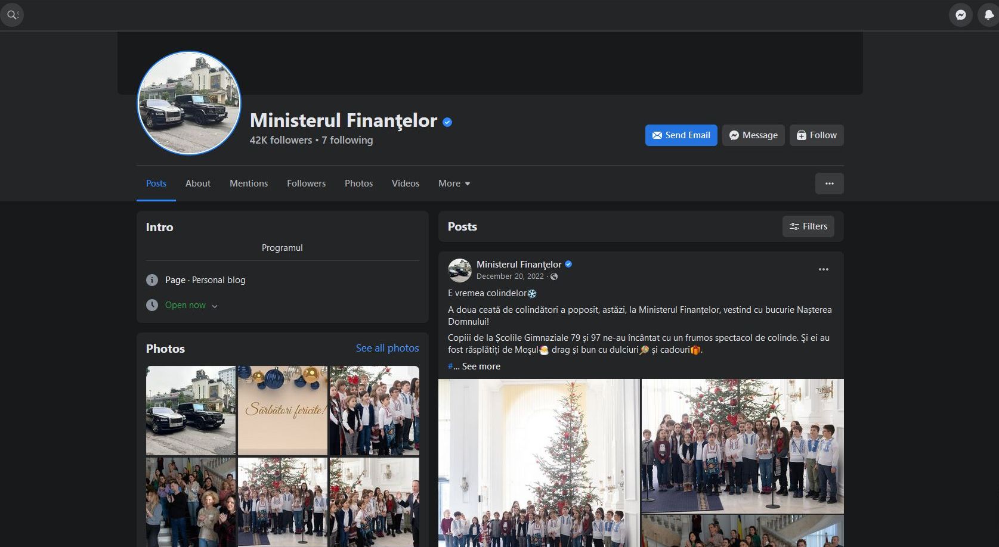Open the post's three-dot options menu
The width and height of the screenshot is (999, 547).
point(823,269)
